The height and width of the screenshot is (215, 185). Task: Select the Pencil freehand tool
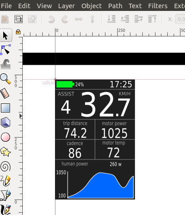coord(5,181)
